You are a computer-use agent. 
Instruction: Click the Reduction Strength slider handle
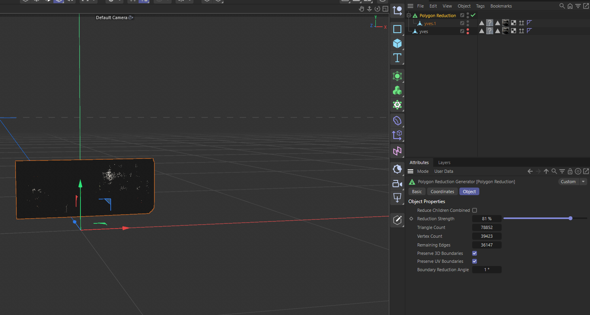click(570, 218)
